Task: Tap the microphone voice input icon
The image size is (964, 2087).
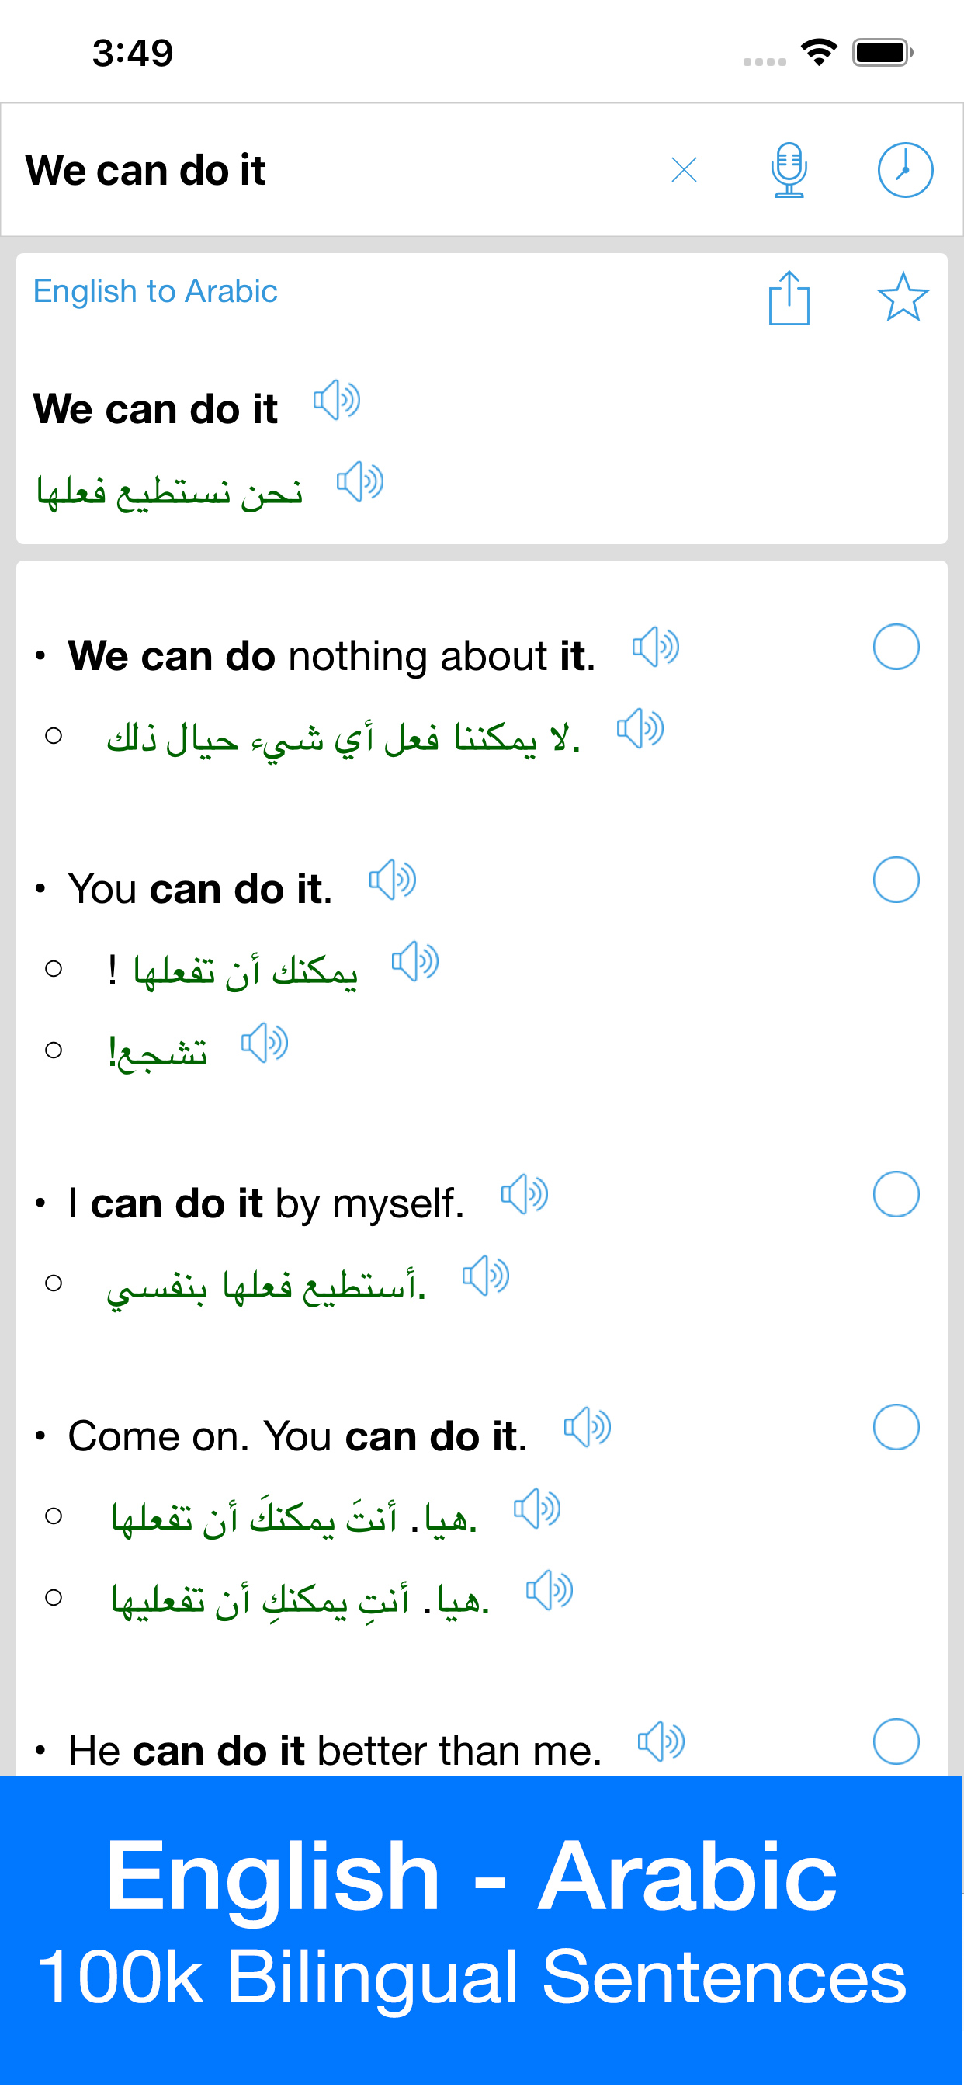Action: (x=789, y=170)
